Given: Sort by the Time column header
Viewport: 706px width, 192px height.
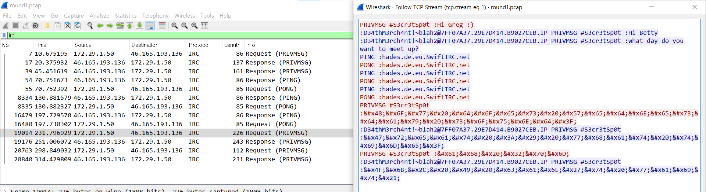Looking at the screenshot, I should pyautogui.click(x=52, y=45).
